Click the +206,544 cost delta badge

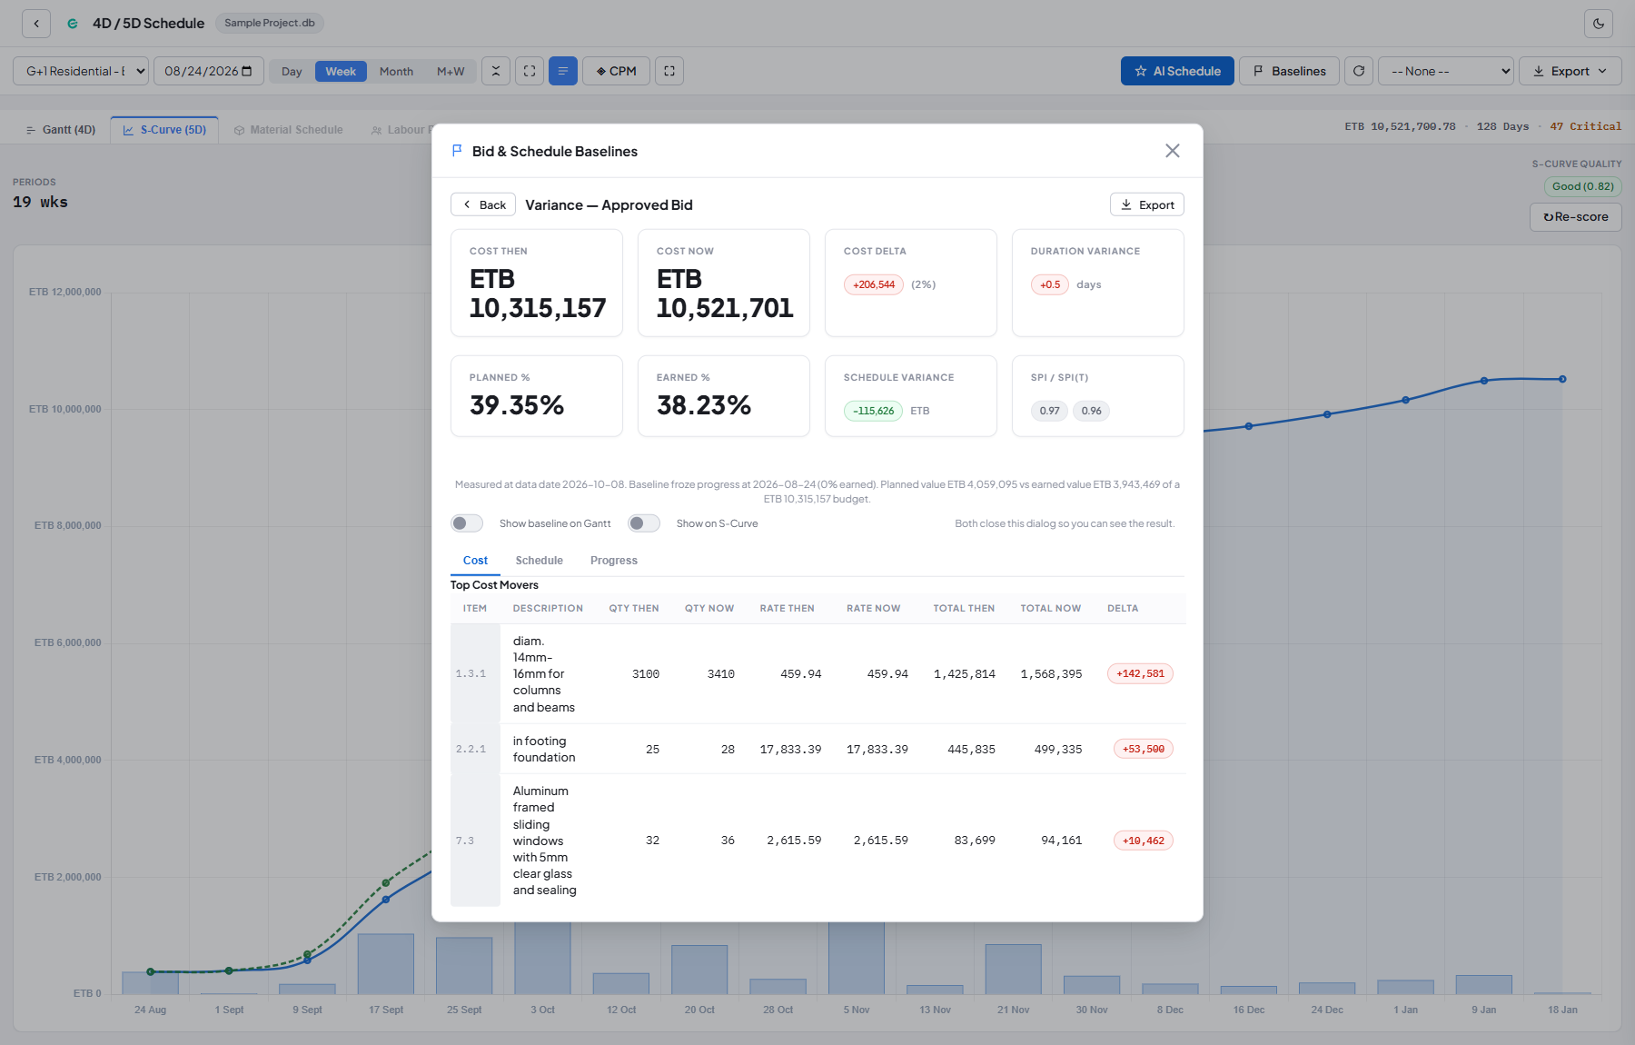(x=874, y=284)
